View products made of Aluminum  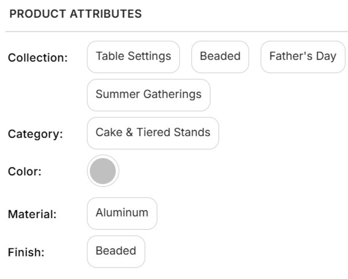122,213
